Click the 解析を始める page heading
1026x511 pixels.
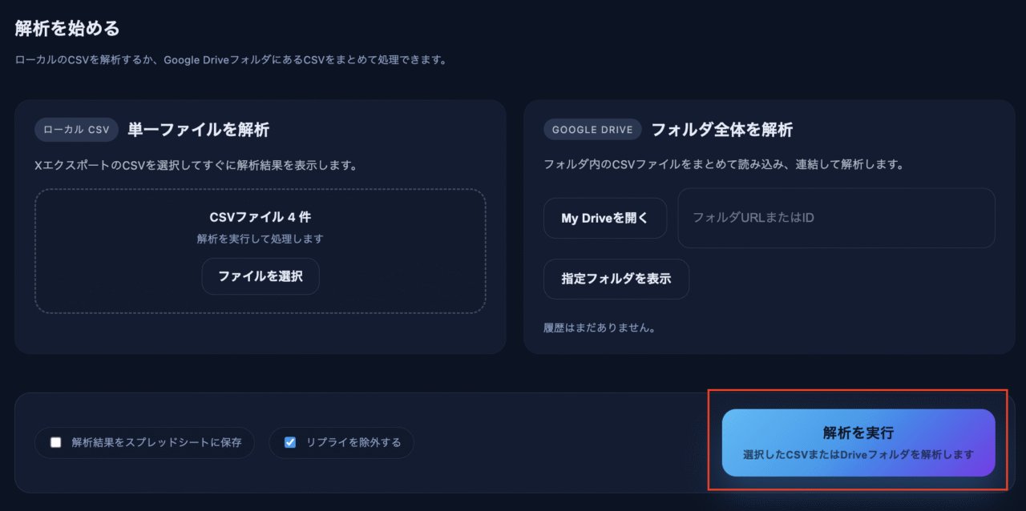(67, 29)
